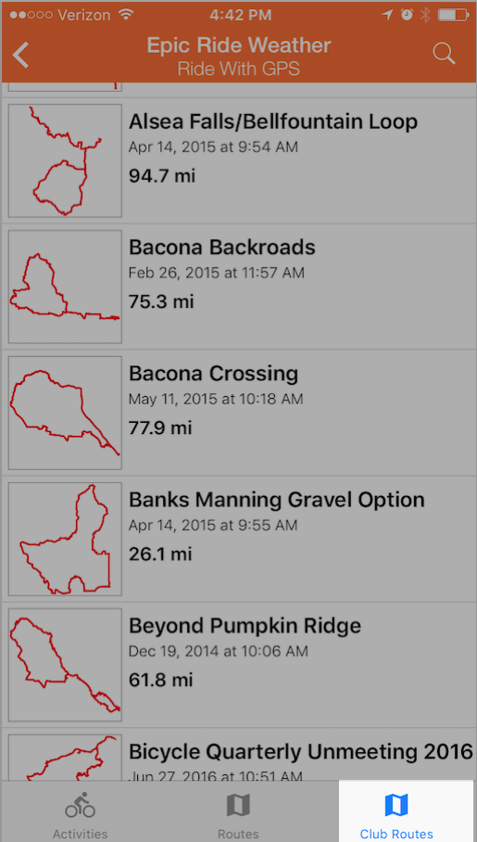Viewport: 477px width, 842px height.
Task: Choose Banks Manning Gravel Option route
Action: [x=277, y=500]
